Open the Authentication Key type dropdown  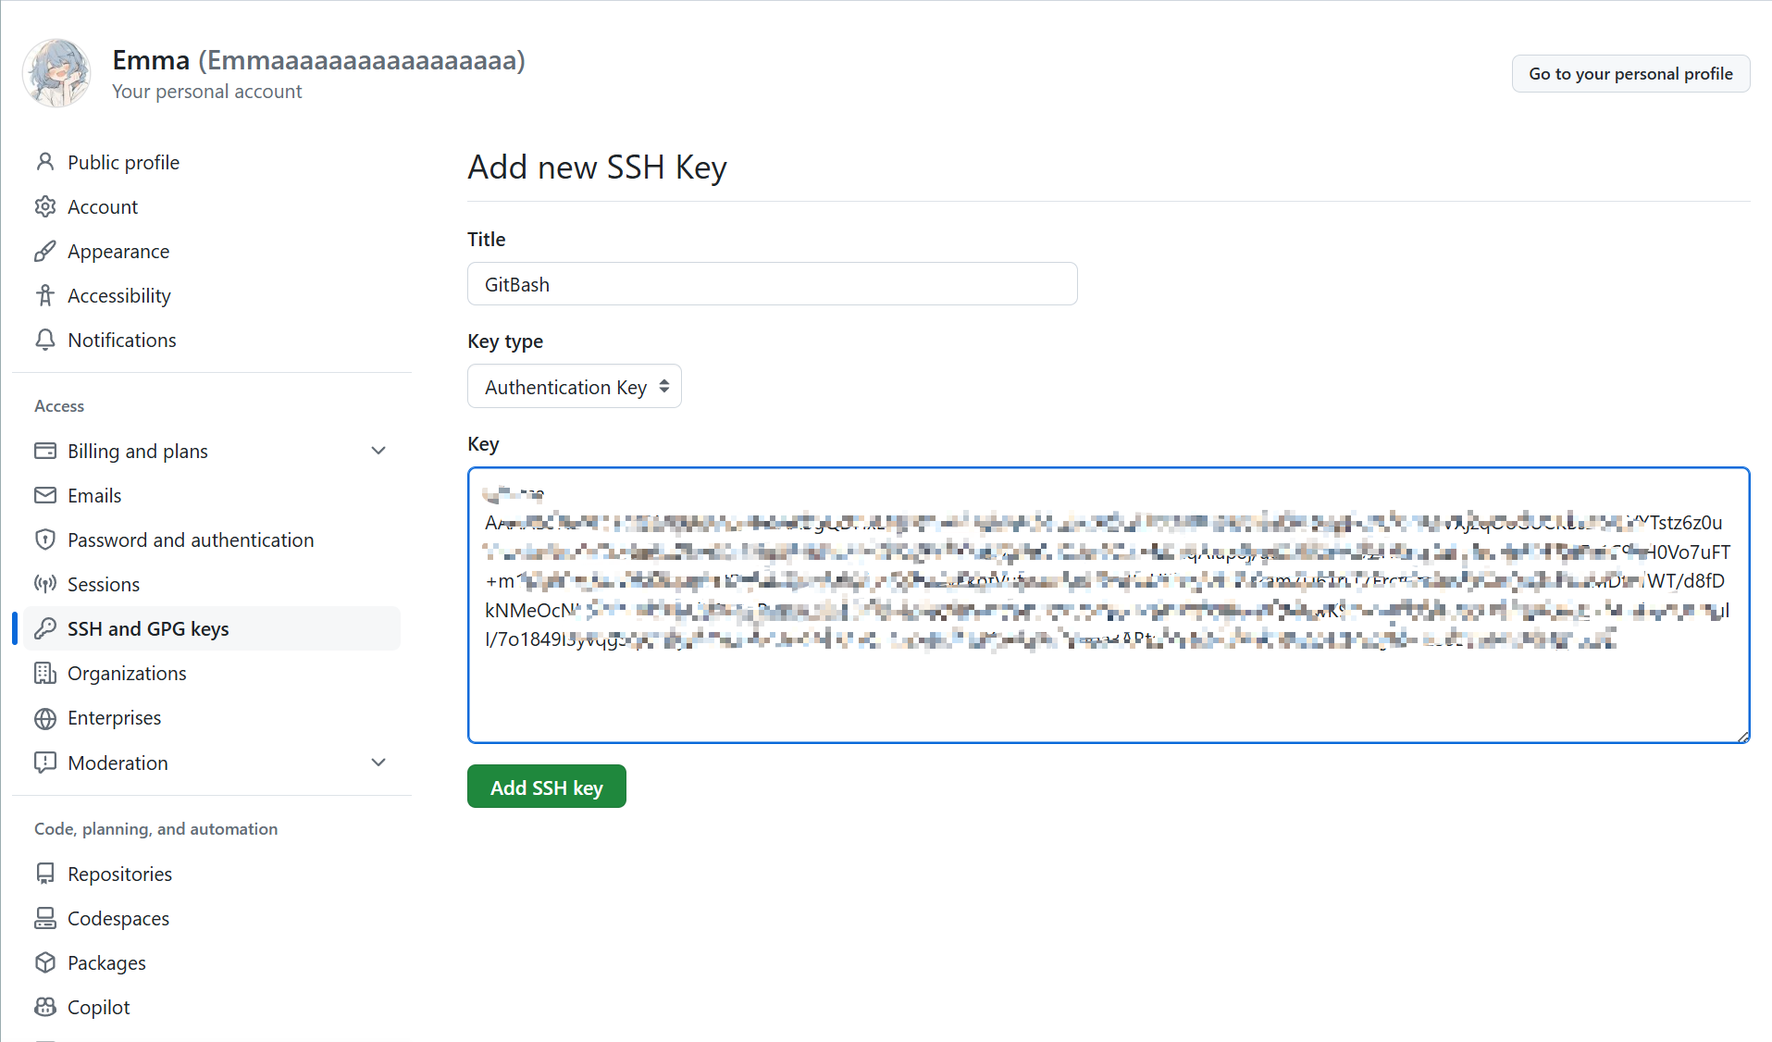pos(575,387)
